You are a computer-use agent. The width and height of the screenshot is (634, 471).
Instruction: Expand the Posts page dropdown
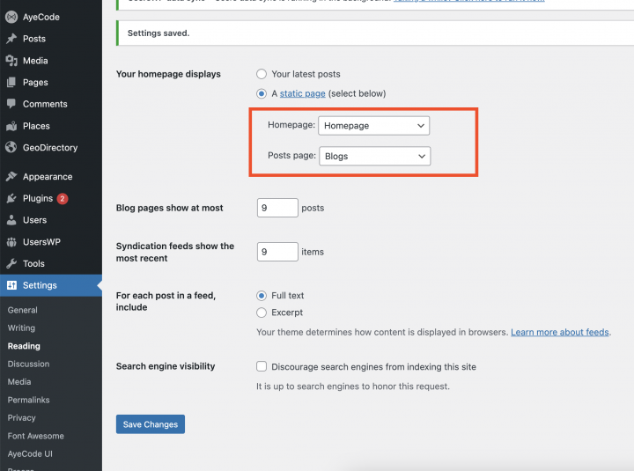click(373, 157)
